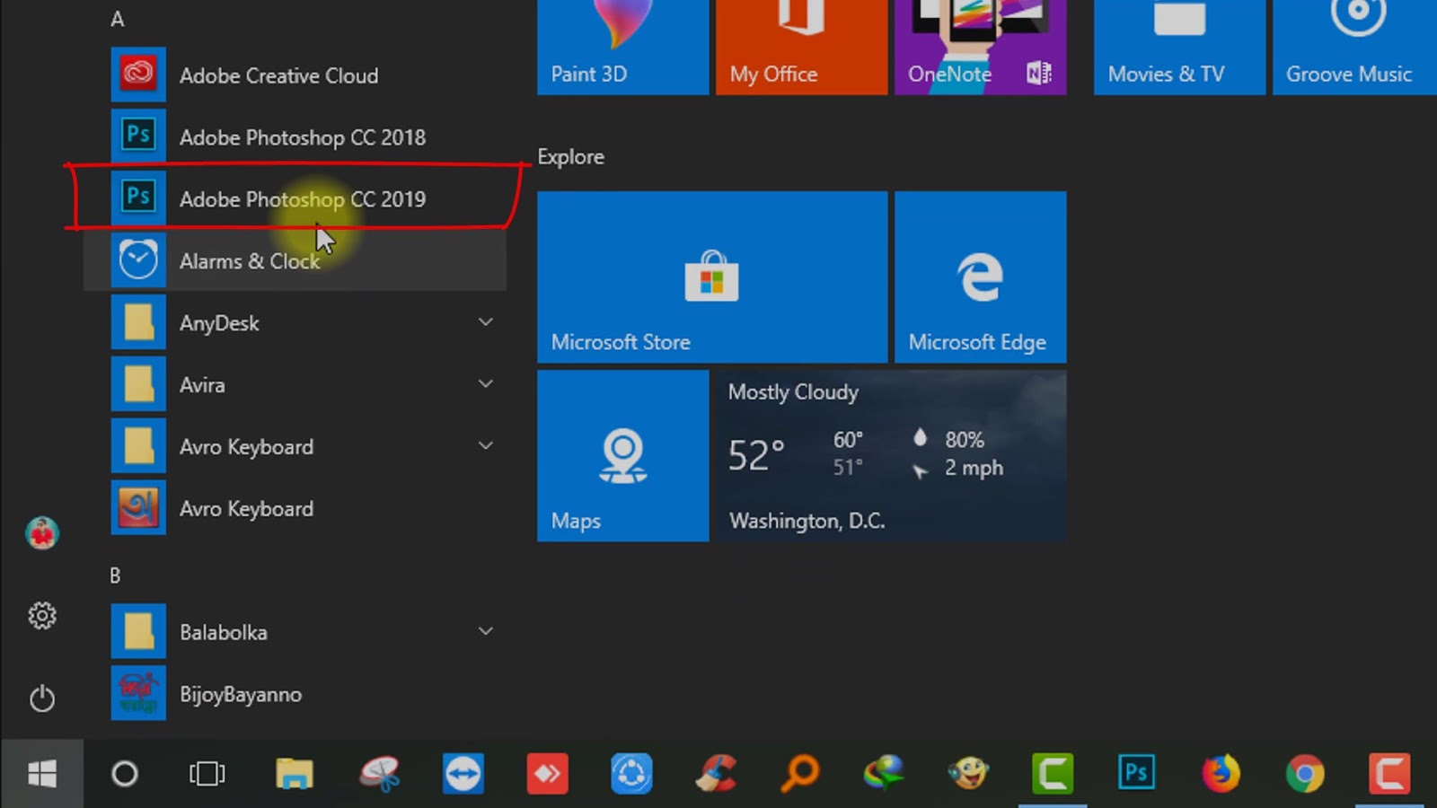
Task: Expand the Balabolka folder chevron
Action: [x=485, y=632]
